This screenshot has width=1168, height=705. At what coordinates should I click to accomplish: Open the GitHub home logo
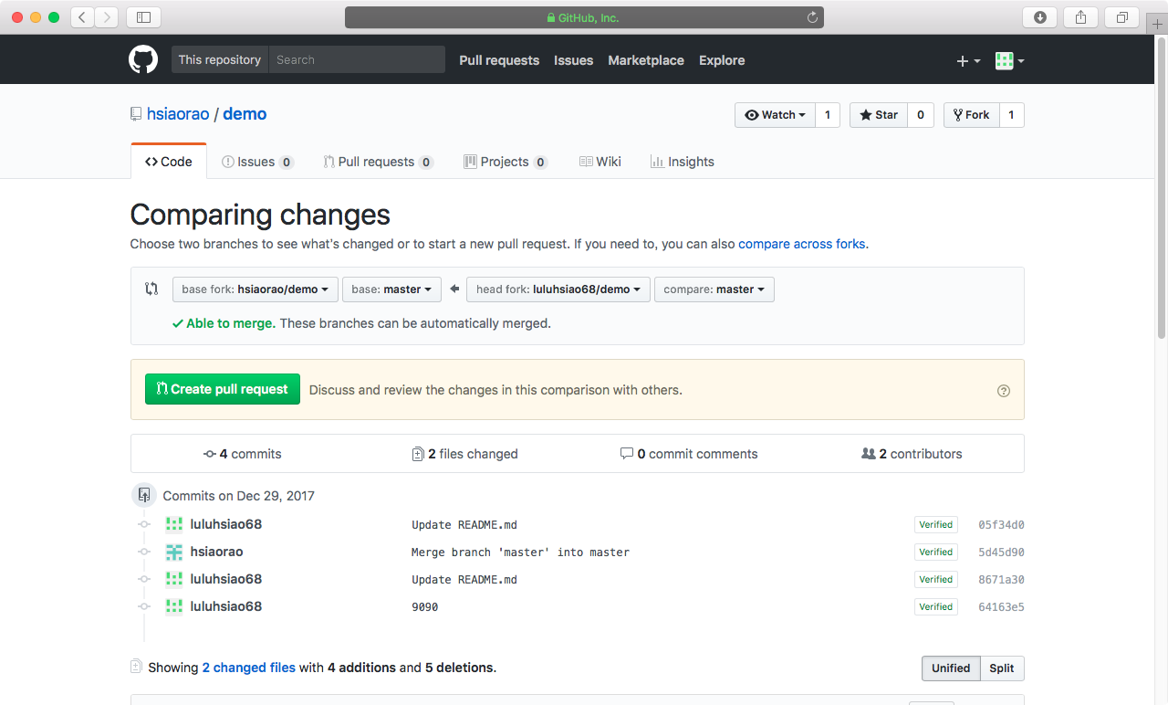coord(143,60)
